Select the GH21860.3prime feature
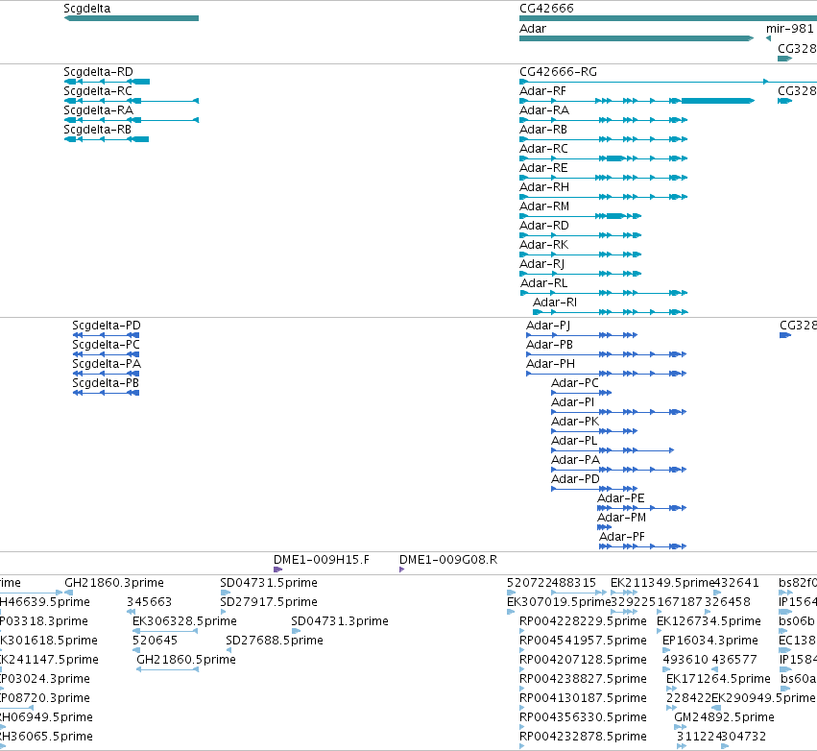817x751 pixels. point(68,593)
